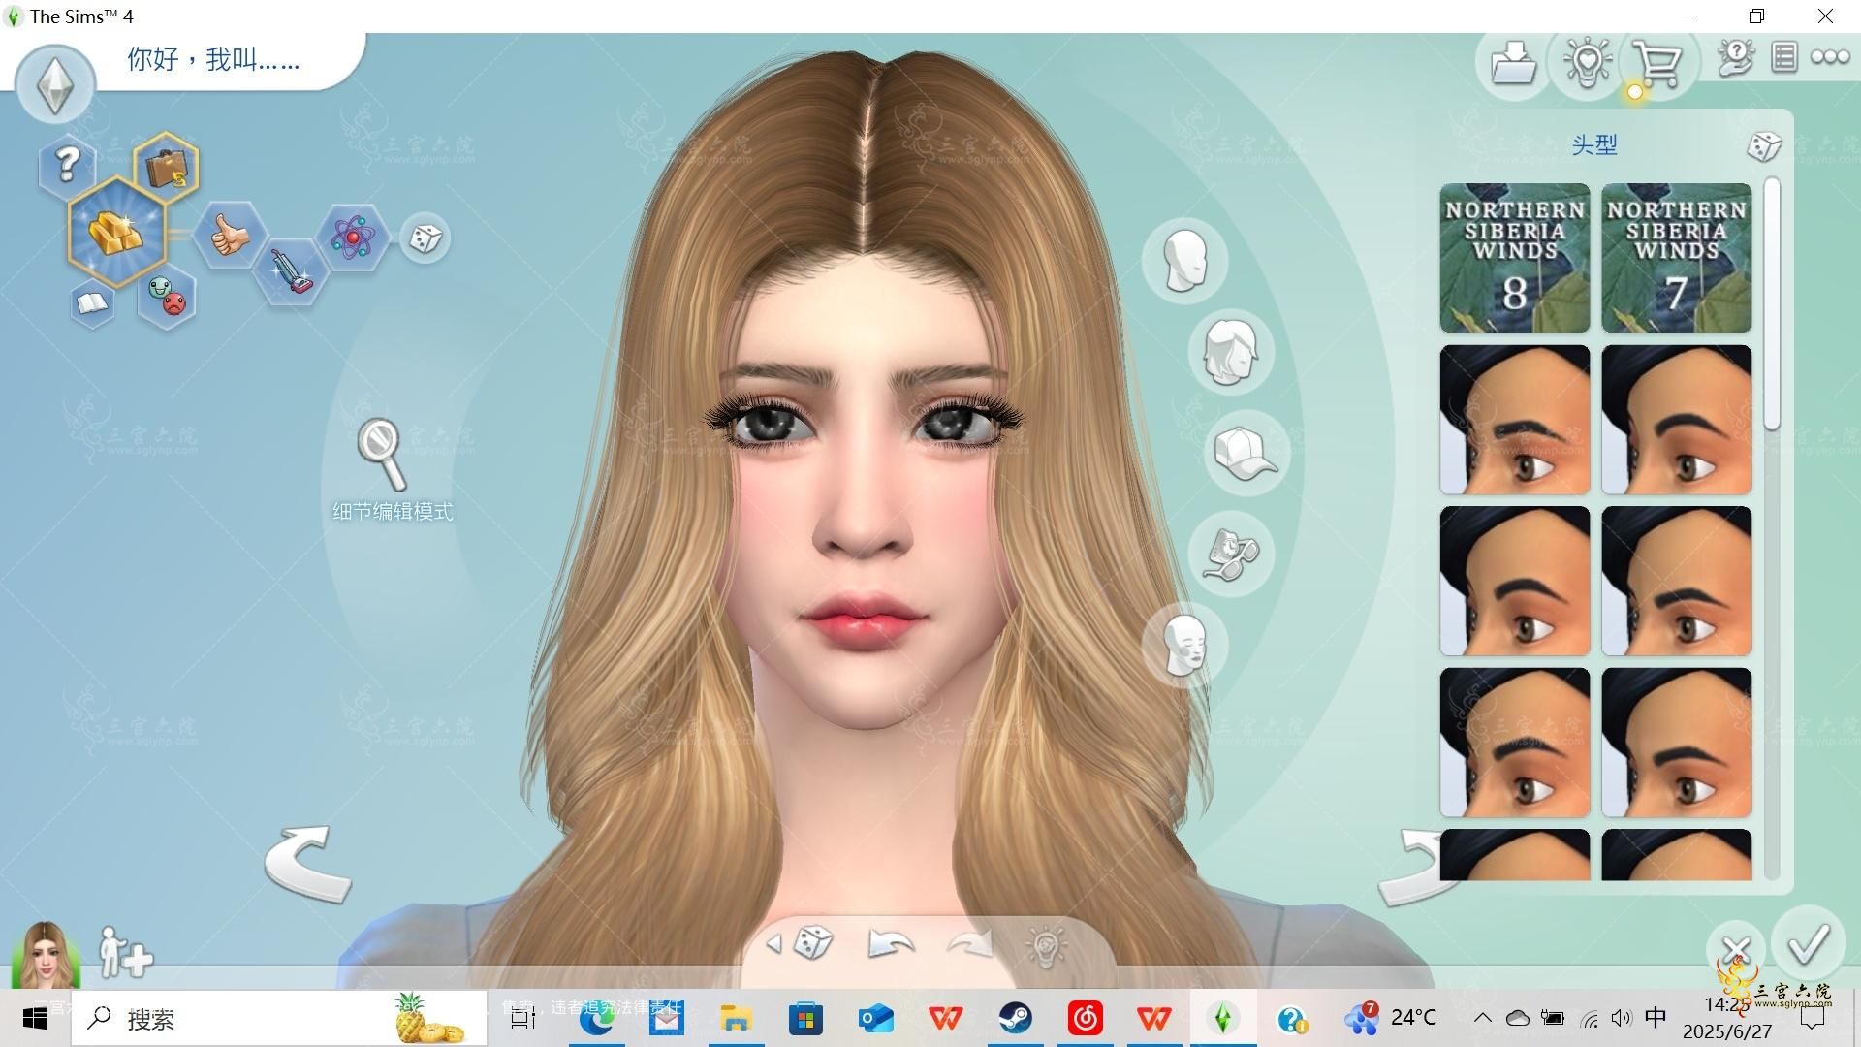Image resolution: width=1861 pixels, height=1047 pixels.
Task: Choose the atom trait hexagon
Action: pyautogui.click(x=353, y=237)
